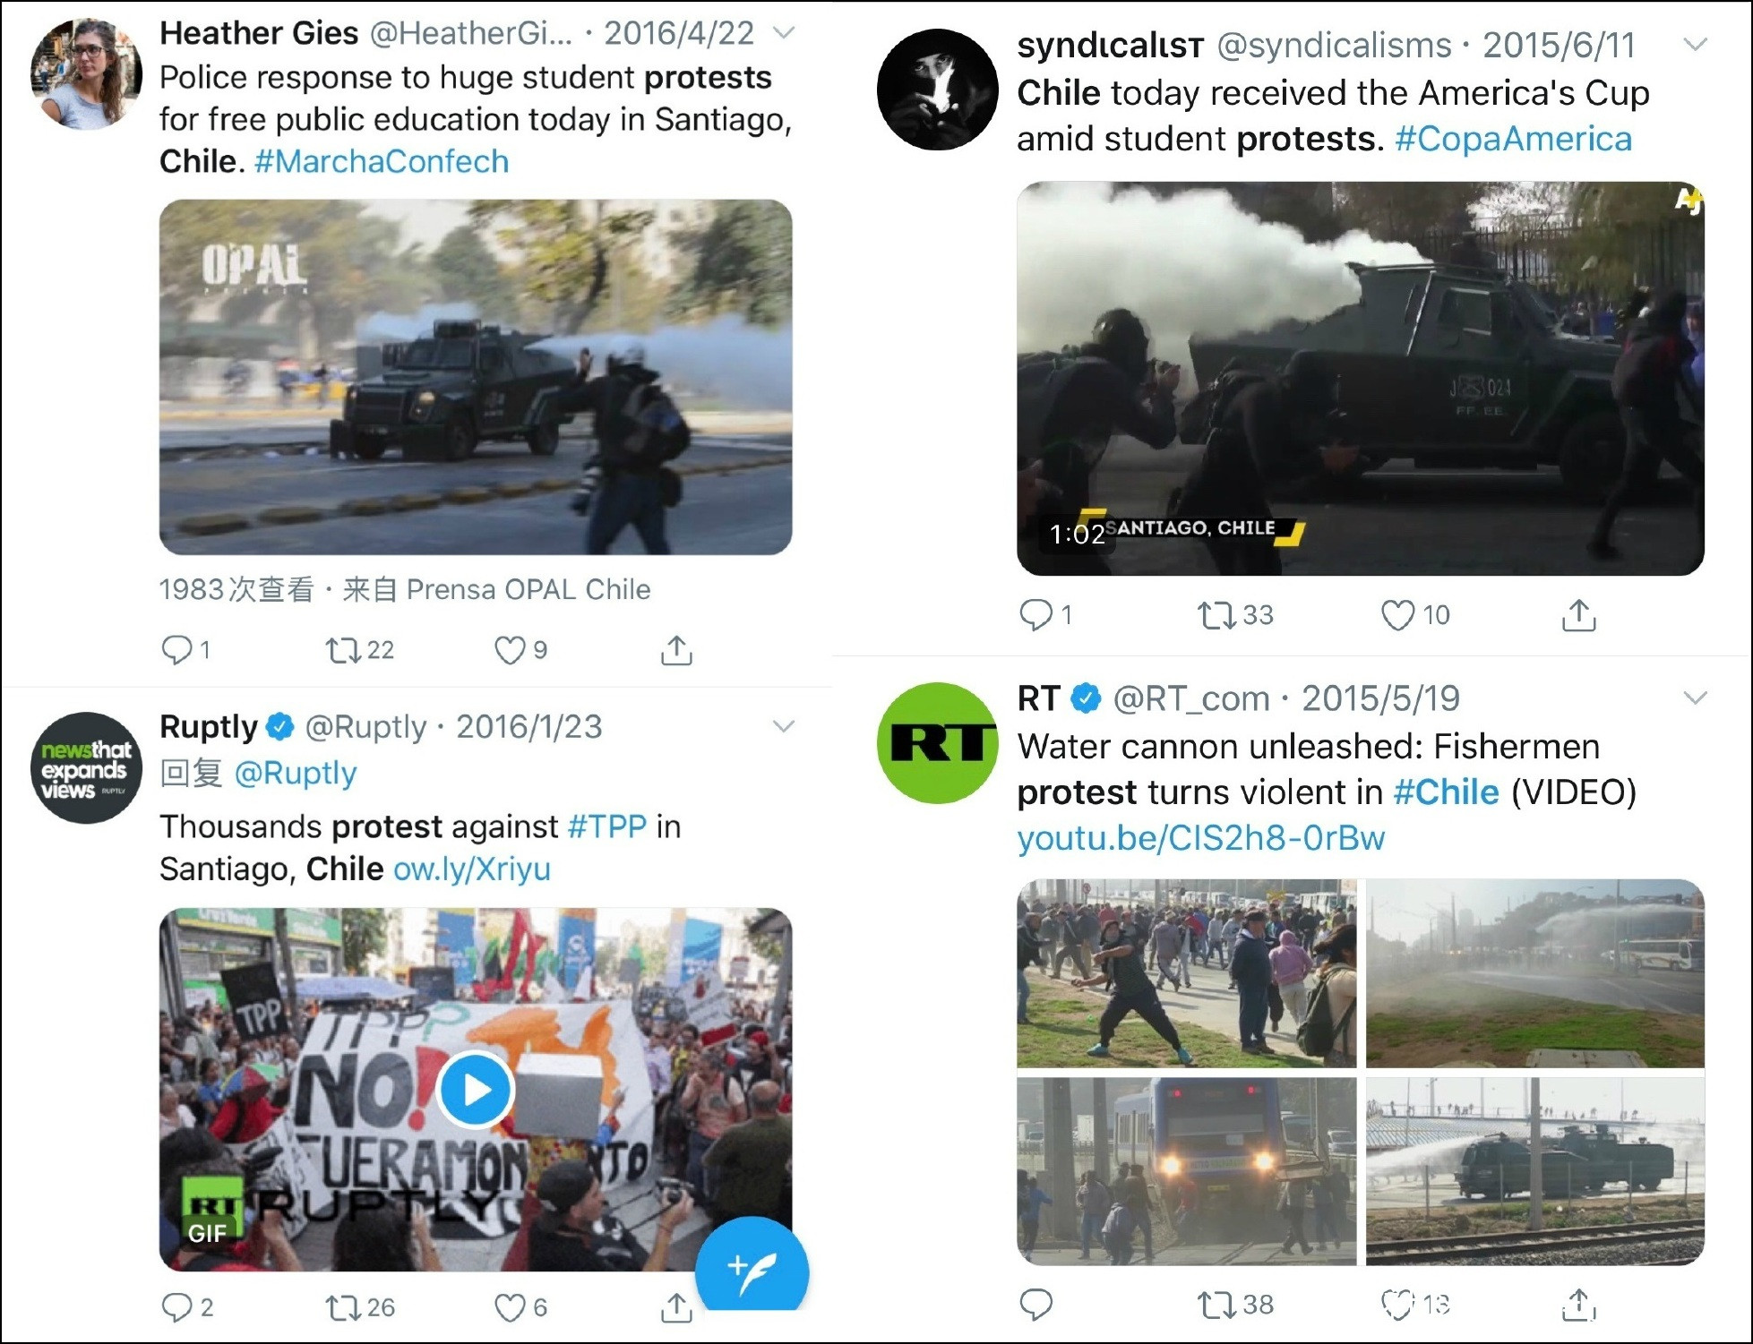The height and width of the screenshot is (1344, 1753).
Task: Retweet the RT fishermen protest tweet
Action: pos(1216,1305)
